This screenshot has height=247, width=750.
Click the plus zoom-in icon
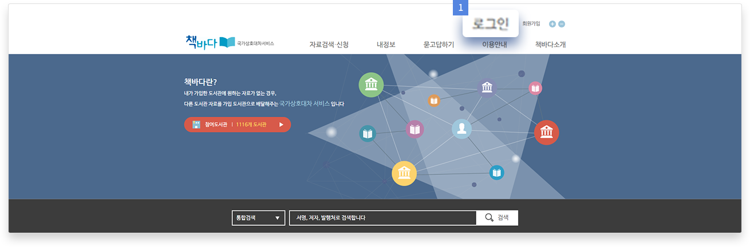pos(552,24)
